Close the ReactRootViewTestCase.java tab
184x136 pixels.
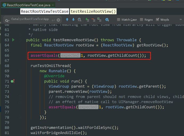[x=53, y=5]
